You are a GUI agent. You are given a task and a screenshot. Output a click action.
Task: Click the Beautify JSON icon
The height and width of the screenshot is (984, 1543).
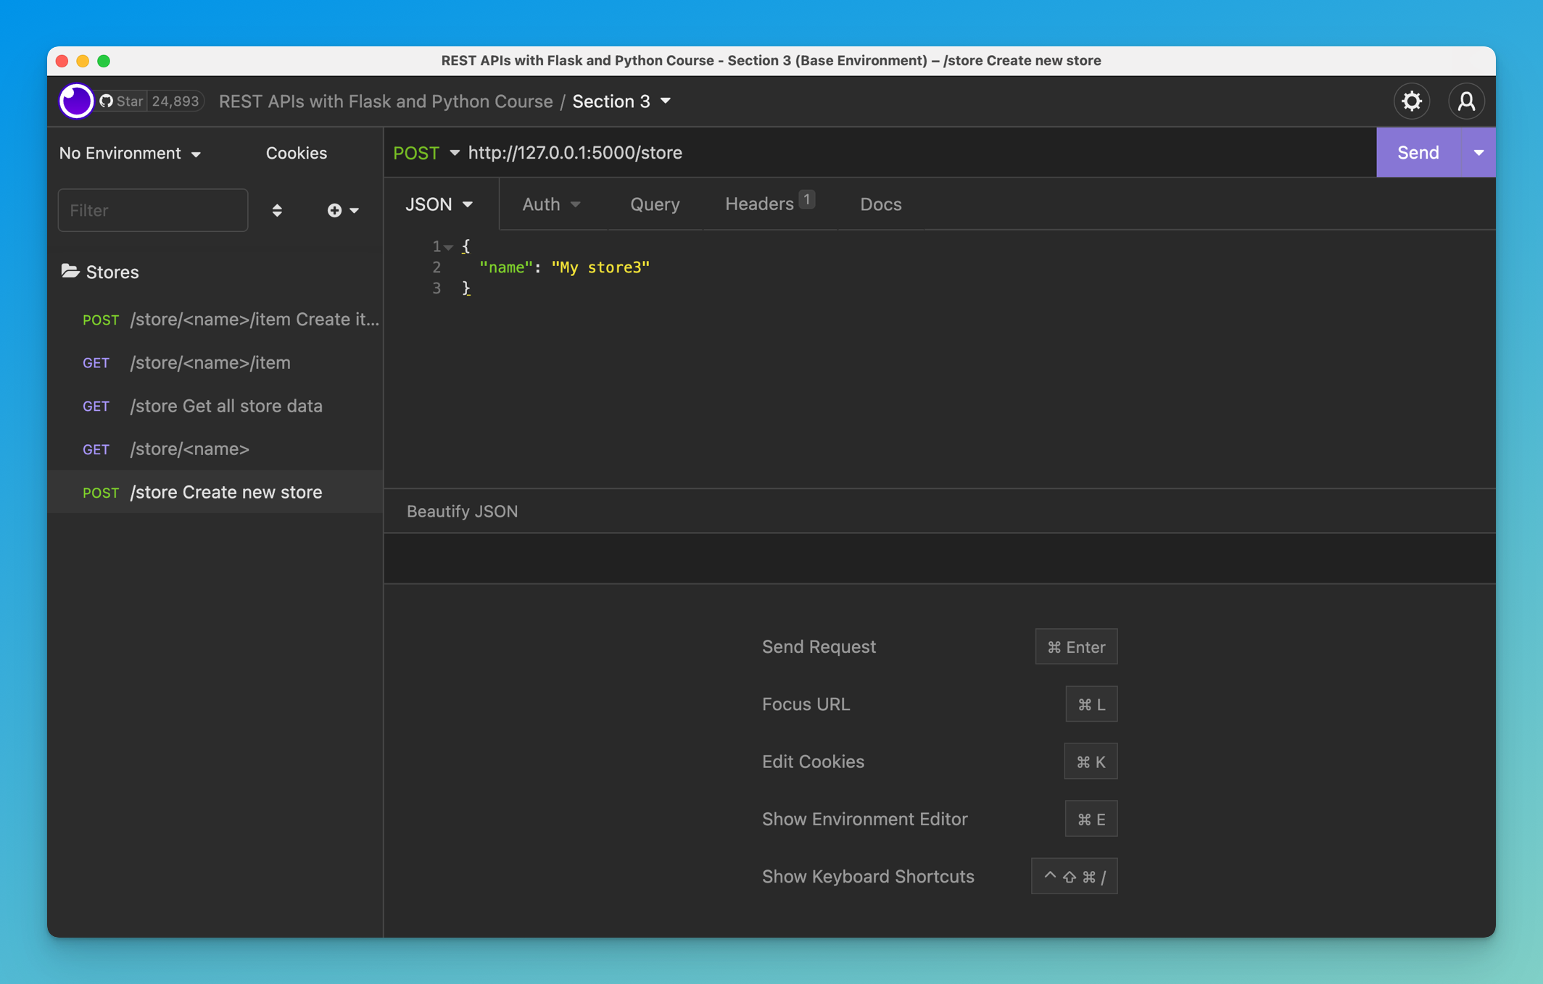(461, 510)
